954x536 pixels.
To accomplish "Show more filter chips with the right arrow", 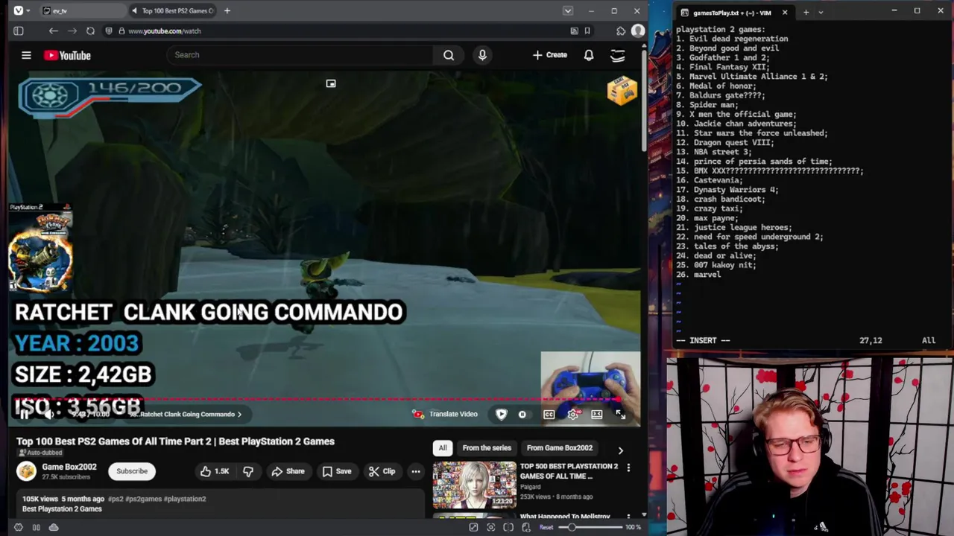I will [620, 450].
